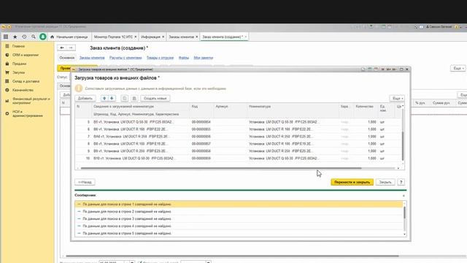Go to Начальная страница home tab

(69, 37)
